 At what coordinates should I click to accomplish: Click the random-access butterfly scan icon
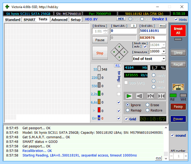click(151, 96)
